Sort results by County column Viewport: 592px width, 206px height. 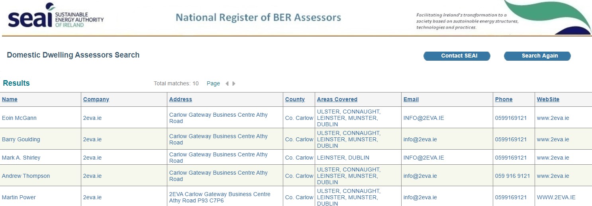coord(295,99)
